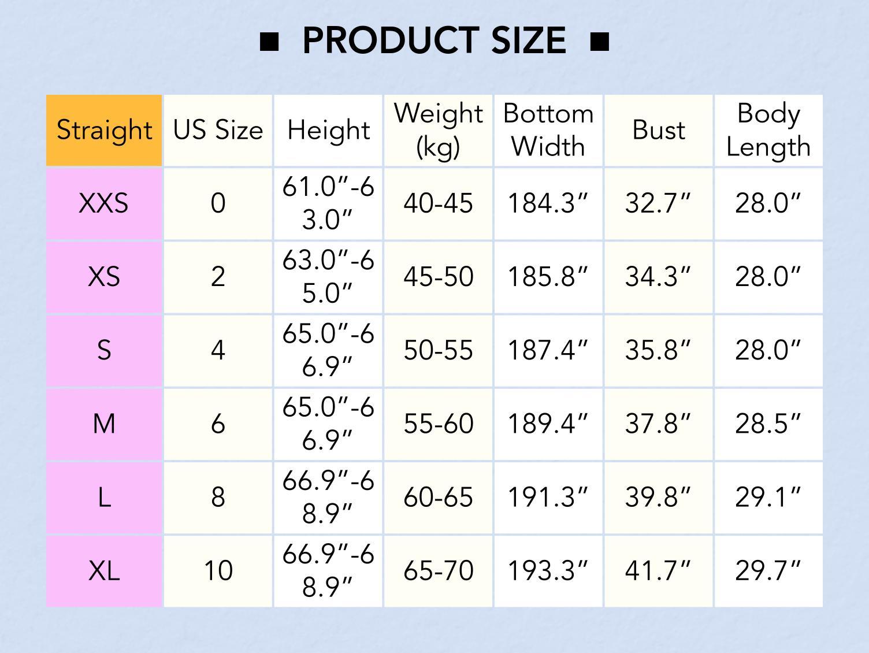869x653 pixels.
Task: Select the pink S size cell
Action: coord(104,350)
